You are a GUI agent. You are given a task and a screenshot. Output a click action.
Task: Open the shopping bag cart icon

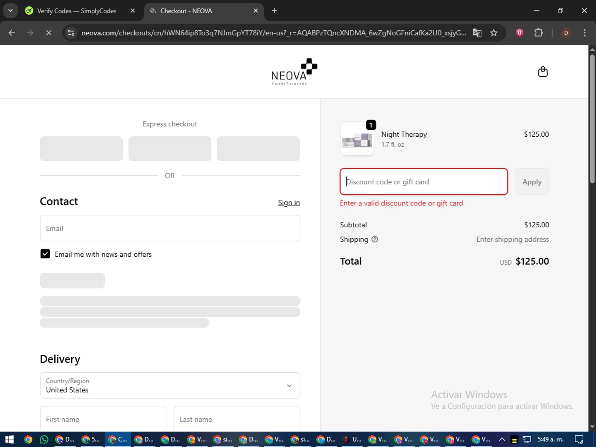click(542, 72)
